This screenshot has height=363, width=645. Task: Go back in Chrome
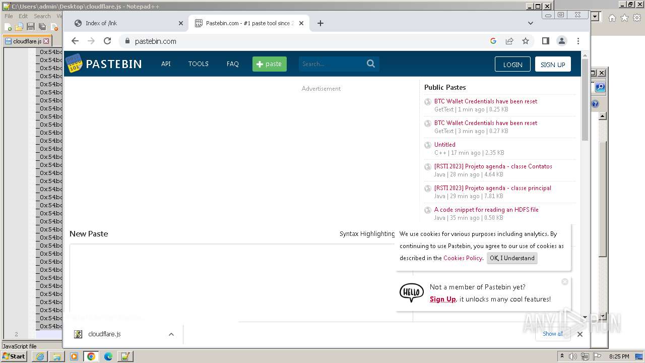[75, 41]
